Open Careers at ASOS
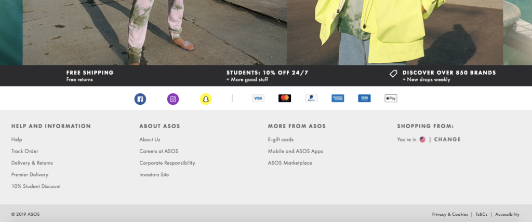 tap(159, 151)
